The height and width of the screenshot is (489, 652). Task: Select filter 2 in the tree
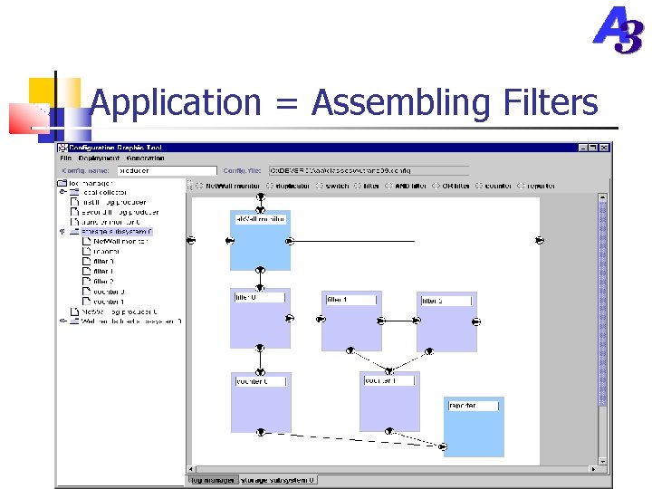coord(103,282)
